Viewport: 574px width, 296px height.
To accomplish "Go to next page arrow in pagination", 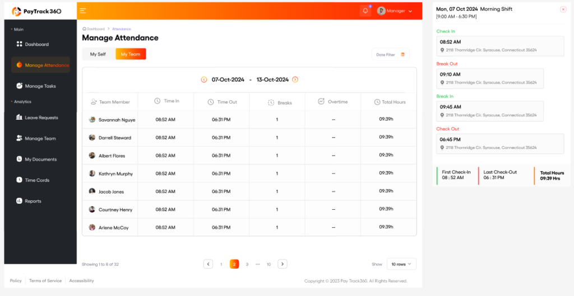I will 283,264.
